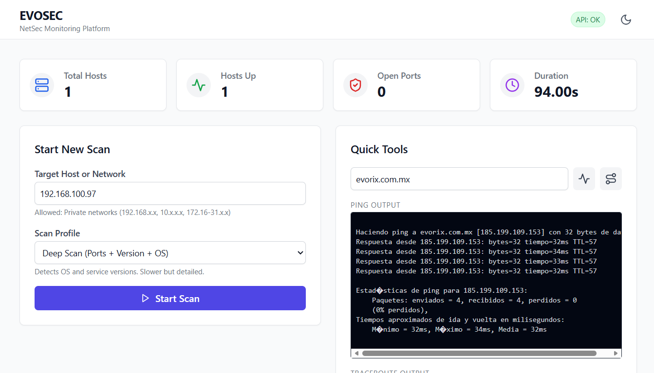
Task: Click the EVOSEC logo in the header
Action: [x=41, y=16]
